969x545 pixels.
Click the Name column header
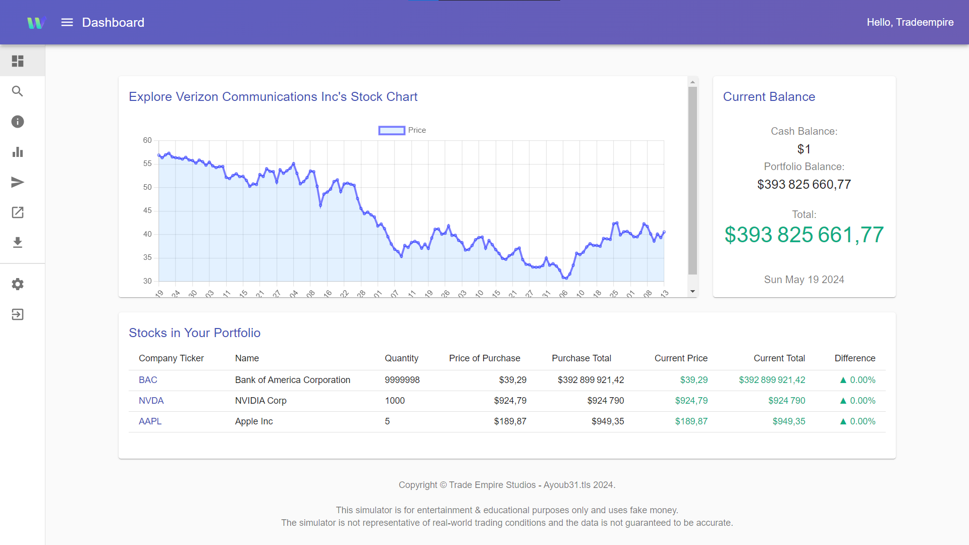247,358
